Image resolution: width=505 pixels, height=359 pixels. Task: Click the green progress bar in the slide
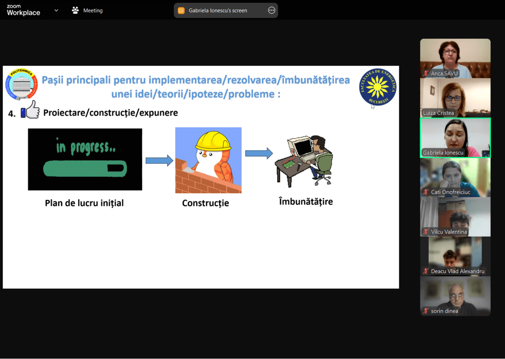pyautogui.click(x=85, y=169)
